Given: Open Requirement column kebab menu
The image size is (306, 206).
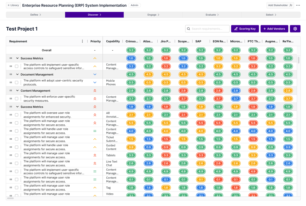Looking at the screenshot, I should click(82, 41).
